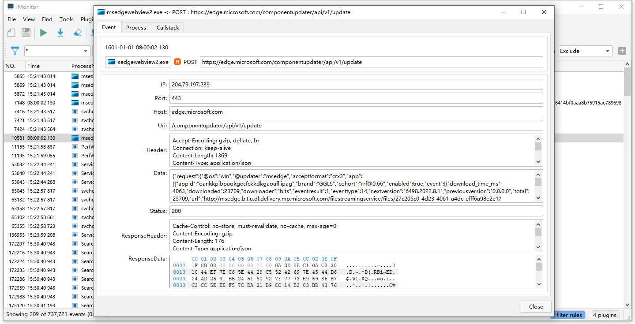Switch to the Callstack tab
This screenshot has height=324, width=635.
pos(168,27)
